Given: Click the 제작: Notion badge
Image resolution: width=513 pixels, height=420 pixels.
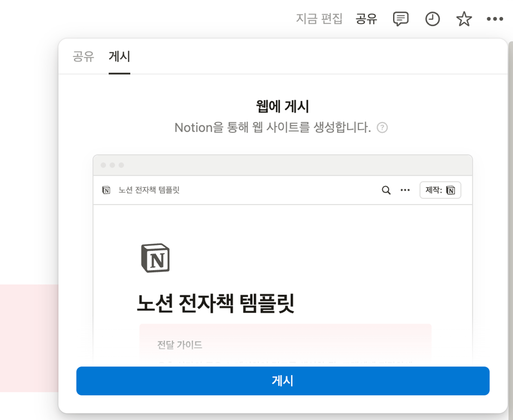Looking at the screenshot, I should (x=440, y=190).
